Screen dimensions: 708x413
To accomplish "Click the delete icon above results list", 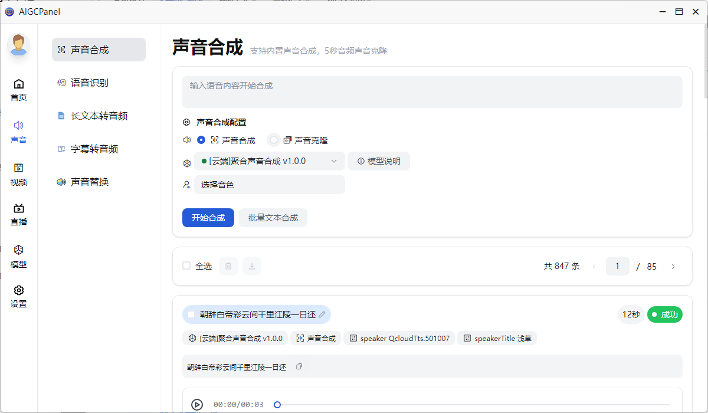I will pyautogui.click(x=228, y=266).
